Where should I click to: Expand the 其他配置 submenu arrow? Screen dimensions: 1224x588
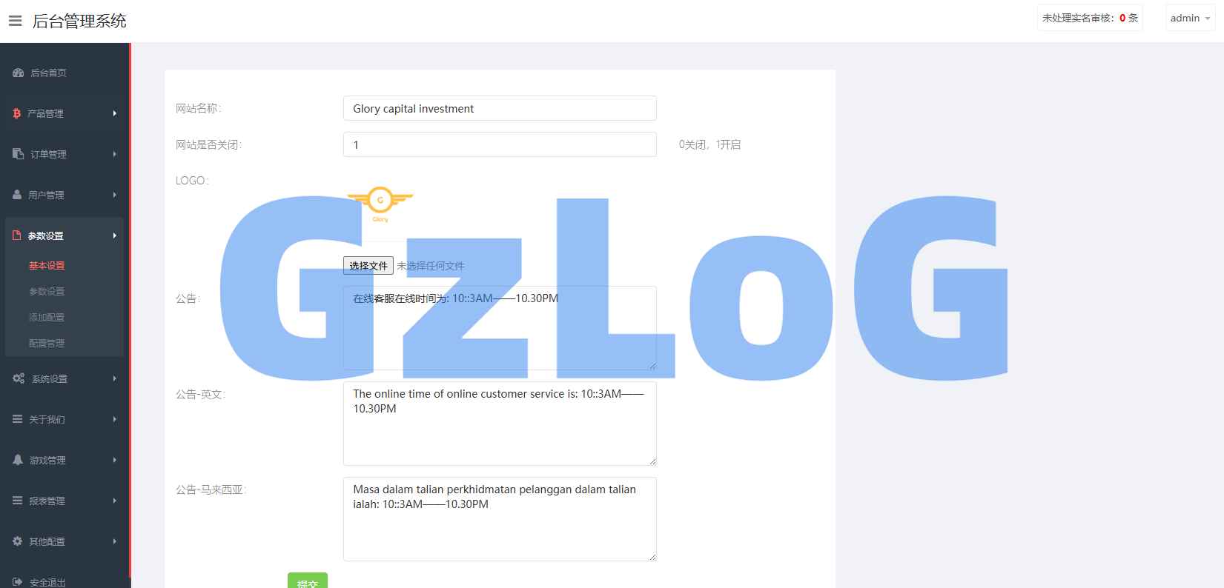pos(115,541)
